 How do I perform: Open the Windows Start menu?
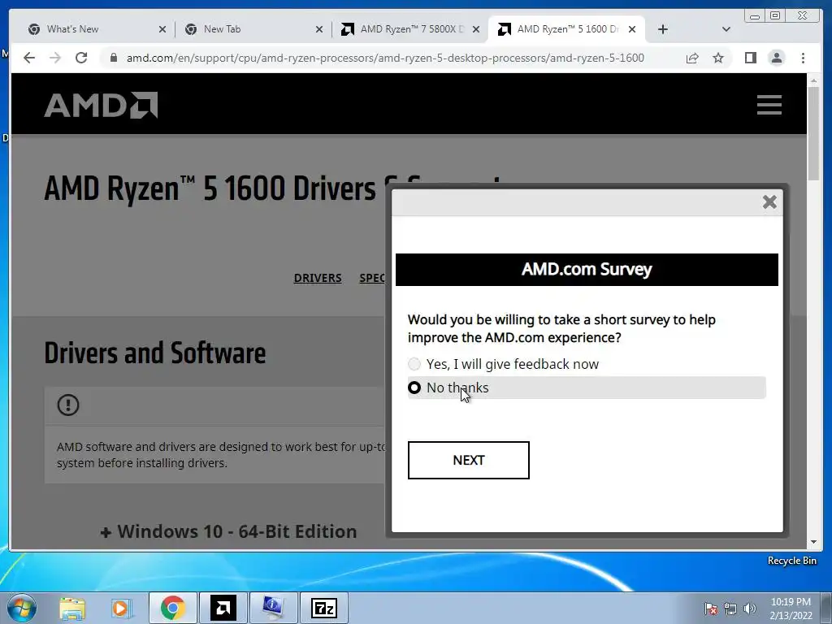point(22,608)
